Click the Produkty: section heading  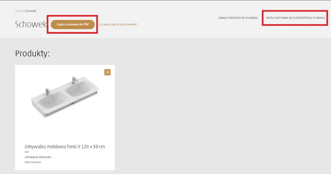(32, 53)
